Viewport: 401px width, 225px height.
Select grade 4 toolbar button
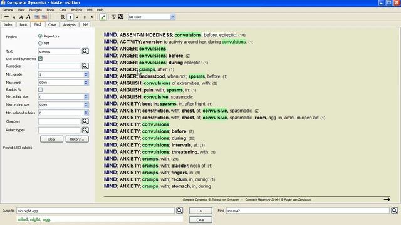pyautogui.click(x=92, y=17)
